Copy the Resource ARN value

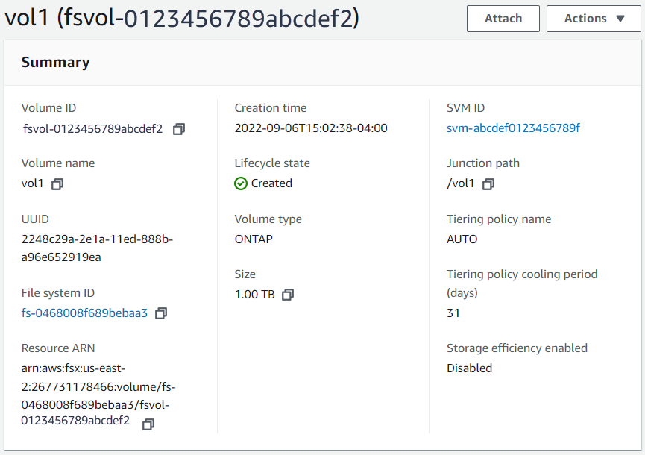(148, 424)
